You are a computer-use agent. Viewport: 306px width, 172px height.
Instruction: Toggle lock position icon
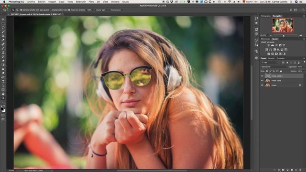[x=274, y=71]
